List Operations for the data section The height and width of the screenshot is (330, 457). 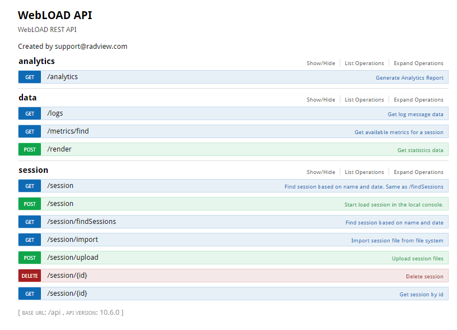click(x=364, y=100)
